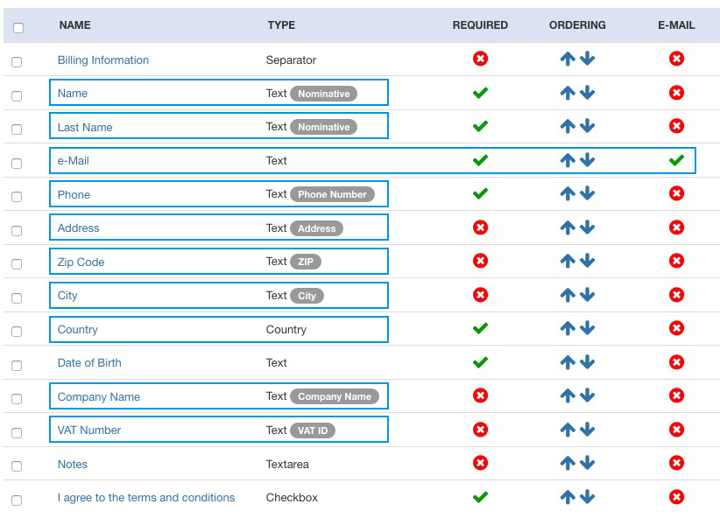Open the terms and conditions field link
The height and width of the screenshot is (518, 720).
point(146,497)
